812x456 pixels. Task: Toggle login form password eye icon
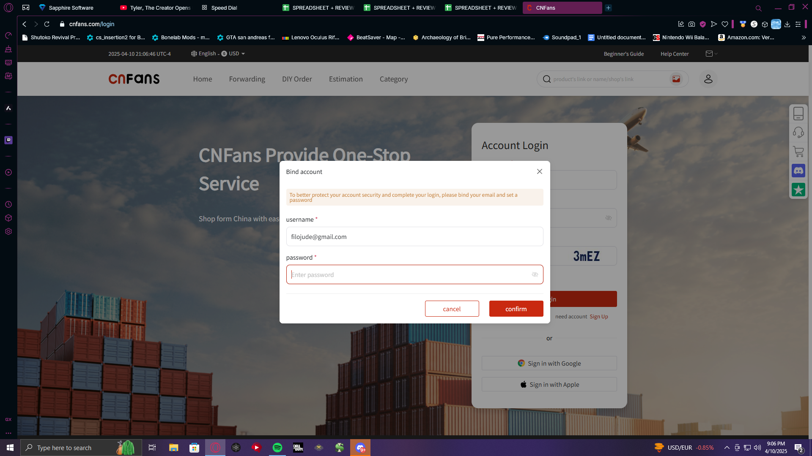tap(608, 218)
